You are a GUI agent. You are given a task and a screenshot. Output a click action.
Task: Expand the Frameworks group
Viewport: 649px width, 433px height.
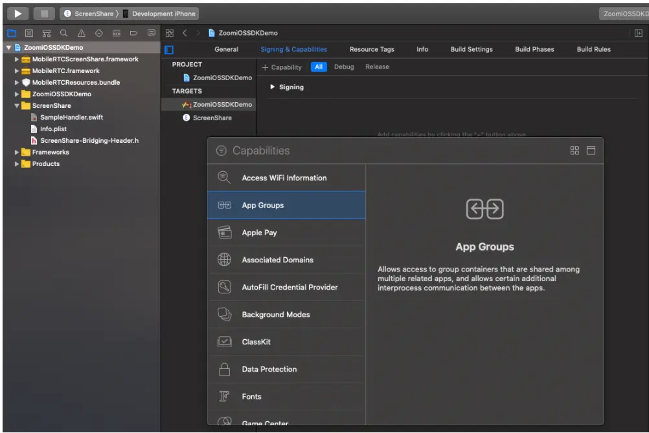[x=17, y=153]
